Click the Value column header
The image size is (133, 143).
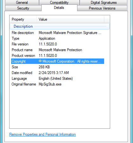click(x=70, y=19)
